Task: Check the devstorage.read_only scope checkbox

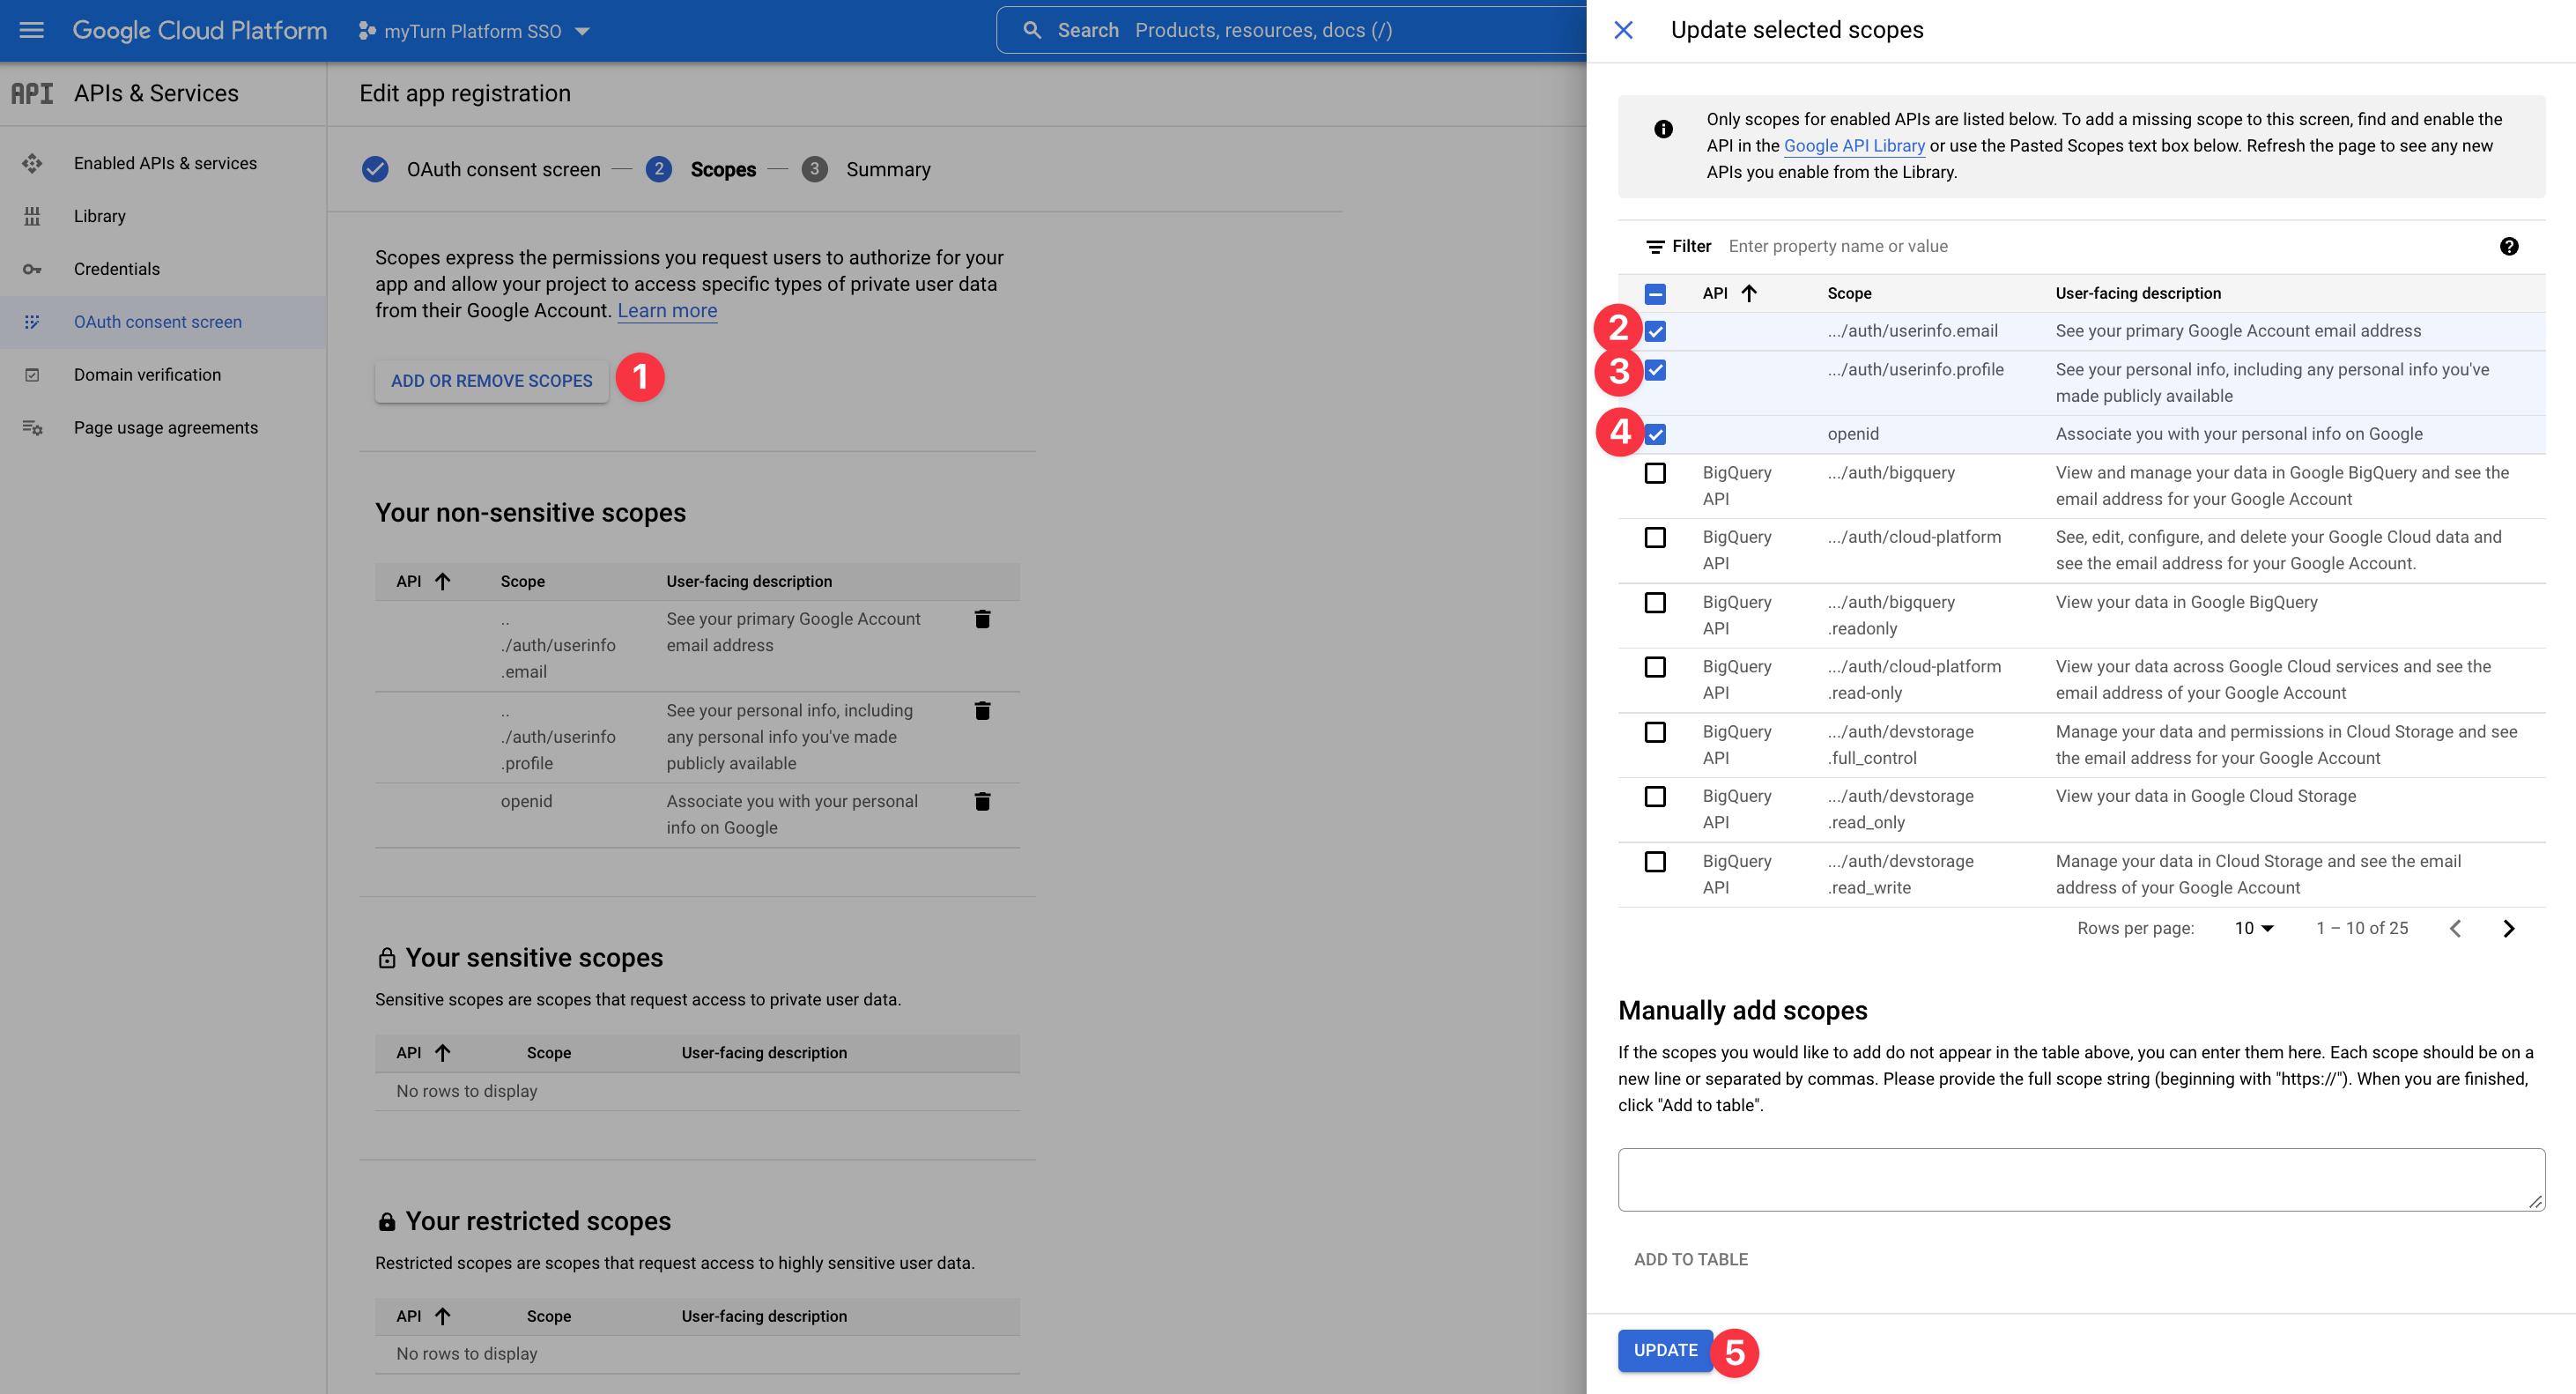Action: coord(1655,796)
